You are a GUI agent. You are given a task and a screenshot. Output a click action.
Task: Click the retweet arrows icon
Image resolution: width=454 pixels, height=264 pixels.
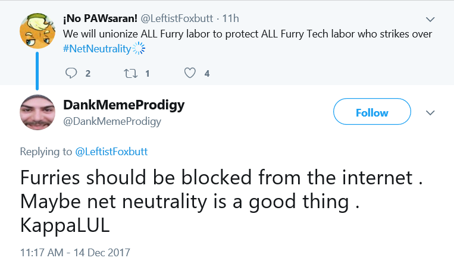130,73
